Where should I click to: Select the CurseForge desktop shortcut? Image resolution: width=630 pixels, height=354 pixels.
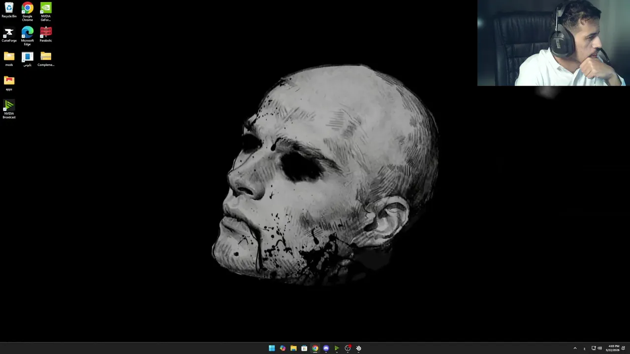click(x=9, y=34)
